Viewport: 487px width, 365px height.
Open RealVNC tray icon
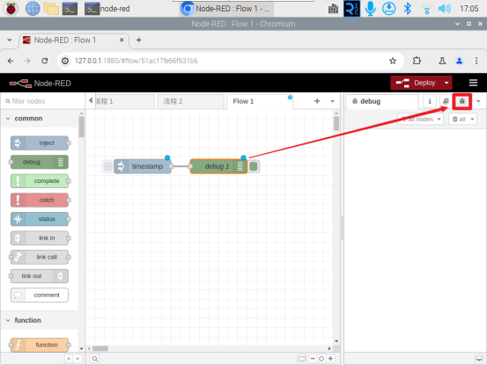352,9
